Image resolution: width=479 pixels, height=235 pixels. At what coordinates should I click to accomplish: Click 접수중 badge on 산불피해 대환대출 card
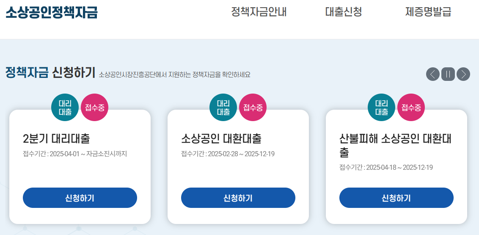point(411,107)
